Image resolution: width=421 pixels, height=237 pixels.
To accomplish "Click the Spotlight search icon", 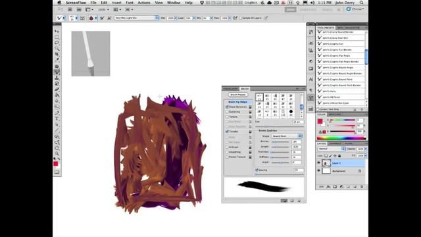I will [x=362, y=3].
